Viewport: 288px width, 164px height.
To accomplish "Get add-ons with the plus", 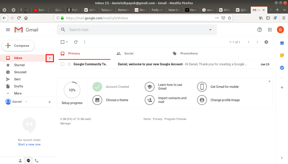I will pyautogui.click(x=282, y=88).
